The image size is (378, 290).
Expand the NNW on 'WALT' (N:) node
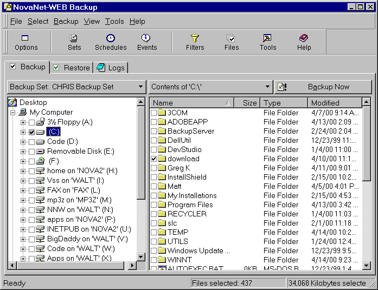(x=23, y=210)
